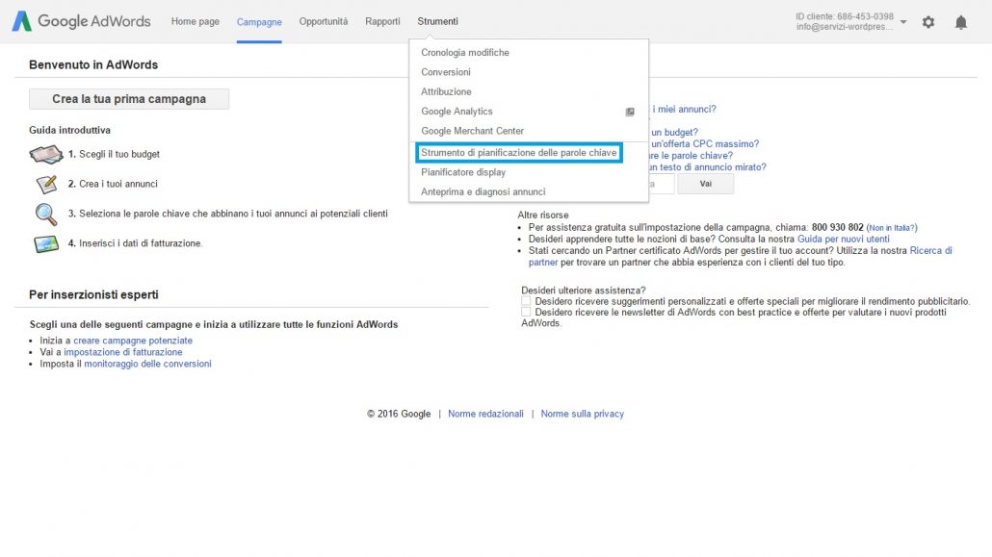Click the Google AdWords logo
This screenshot has width=992, height=557.
point(82,21)
